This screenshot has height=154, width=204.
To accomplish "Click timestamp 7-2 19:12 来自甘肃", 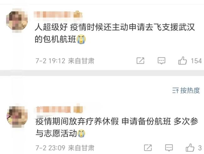I will [x=65, y=61].
